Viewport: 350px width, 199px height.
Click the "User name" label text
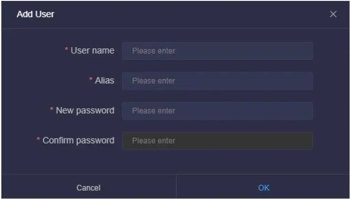[92, 51]
